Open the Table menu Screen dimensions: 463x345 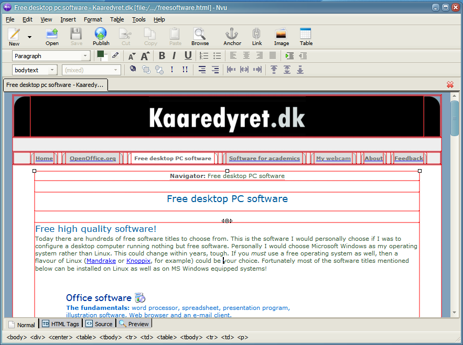point(117,19)
